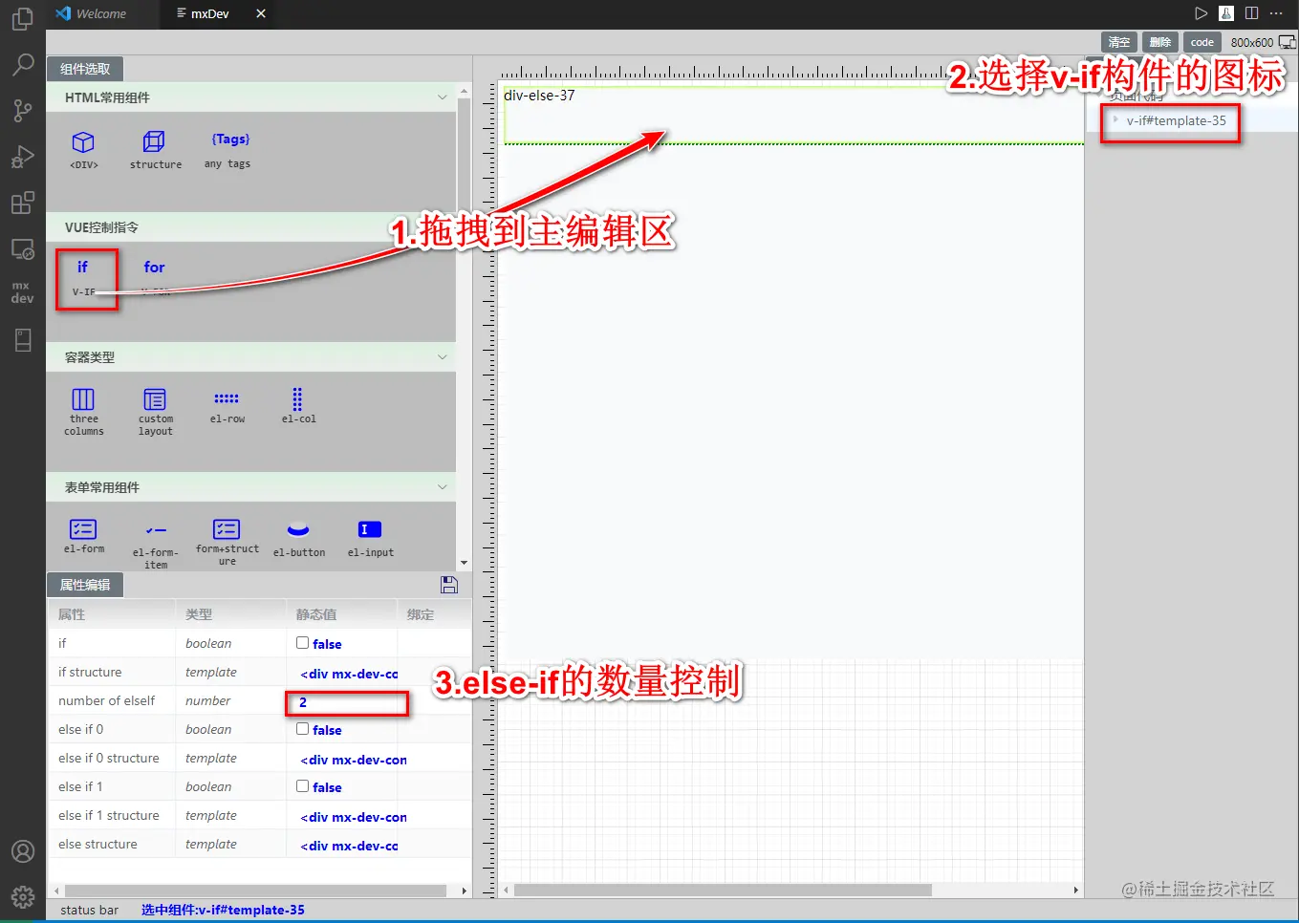
Task: Open the Explorer files icon in activity bar
Action: click(x=23, y=19)
